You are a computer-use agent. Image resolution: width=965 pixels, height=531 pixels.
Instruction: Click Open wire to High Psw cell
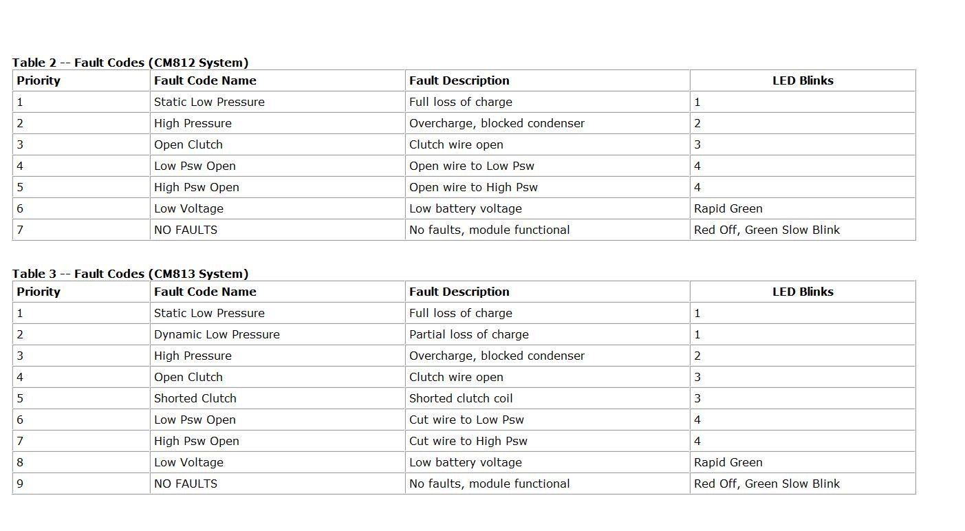tap(547, 187)
